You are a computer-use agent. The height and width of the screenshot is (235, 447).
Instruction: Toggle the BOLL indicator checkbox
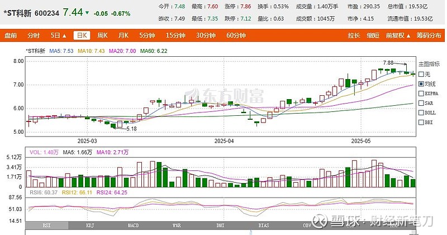point(421,112)
